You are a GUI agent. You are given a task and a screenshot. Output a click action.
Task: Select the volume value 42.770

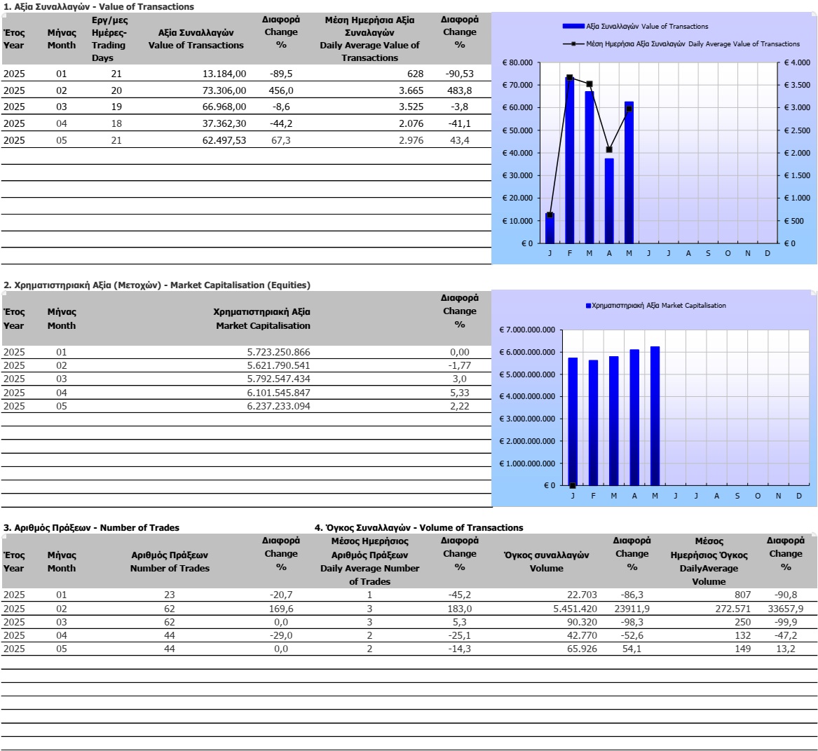pyautogui.click(x=582, y=635)
